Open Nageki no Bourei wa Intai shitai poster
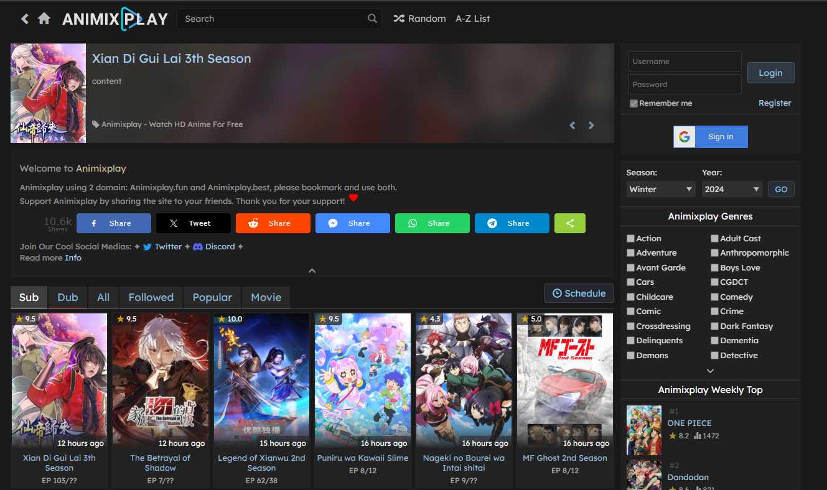 [x=464, y=381]
